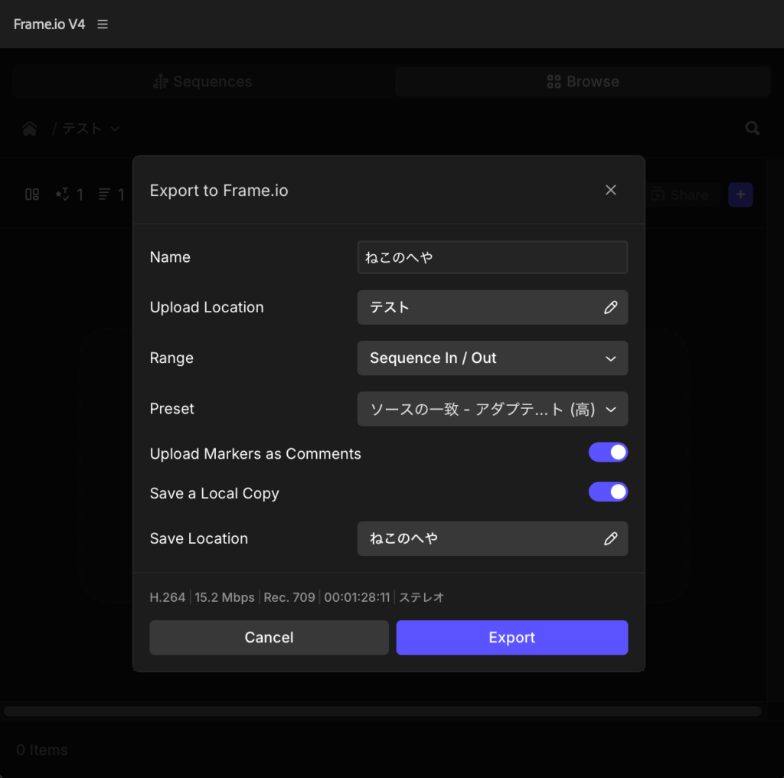The image size is (784, 778).
Task: Click the purple plus add button
Action: pos(740,194)
